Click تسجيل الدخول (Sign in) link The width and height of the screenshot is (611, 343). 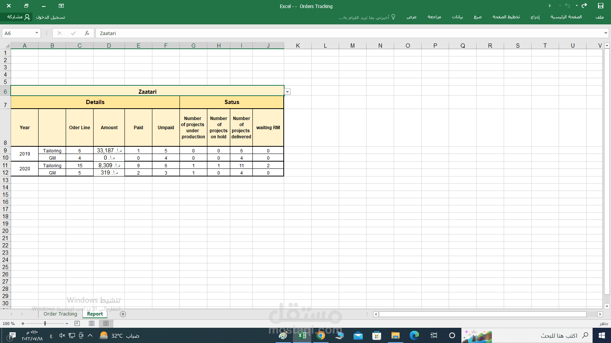(x=50, y=17)
